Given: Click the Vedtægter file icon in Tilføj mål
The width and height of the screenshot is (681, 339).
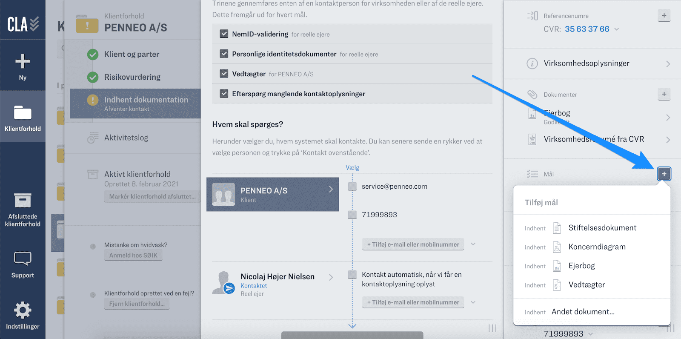Looking at the screenshot, I should pos(557,285).
